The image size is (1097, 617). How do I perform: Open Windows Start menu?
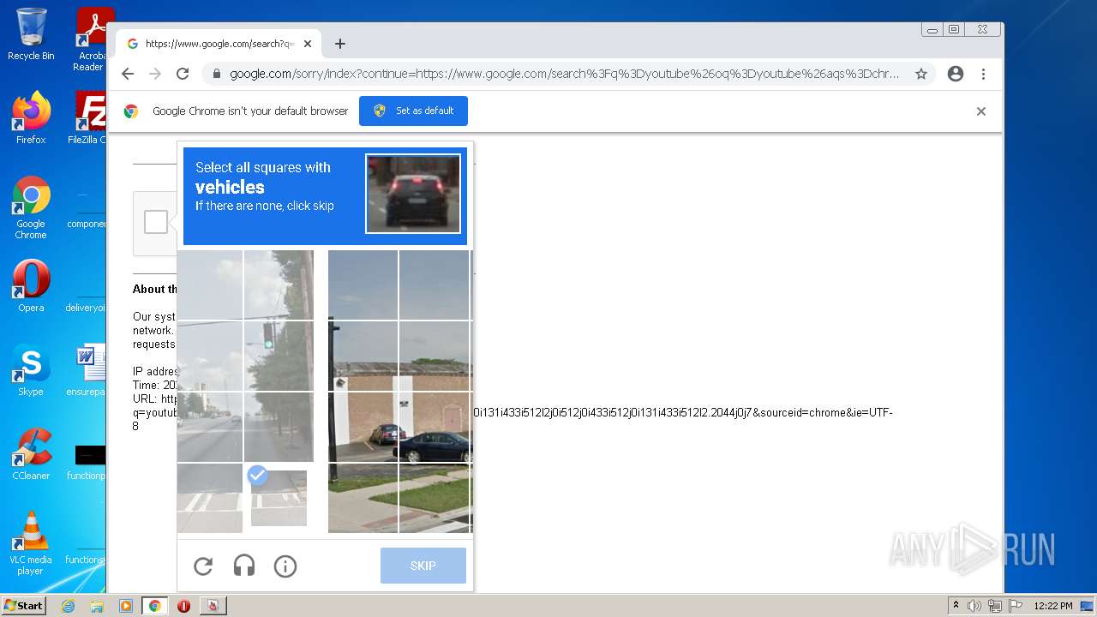(x=23, y=606)
